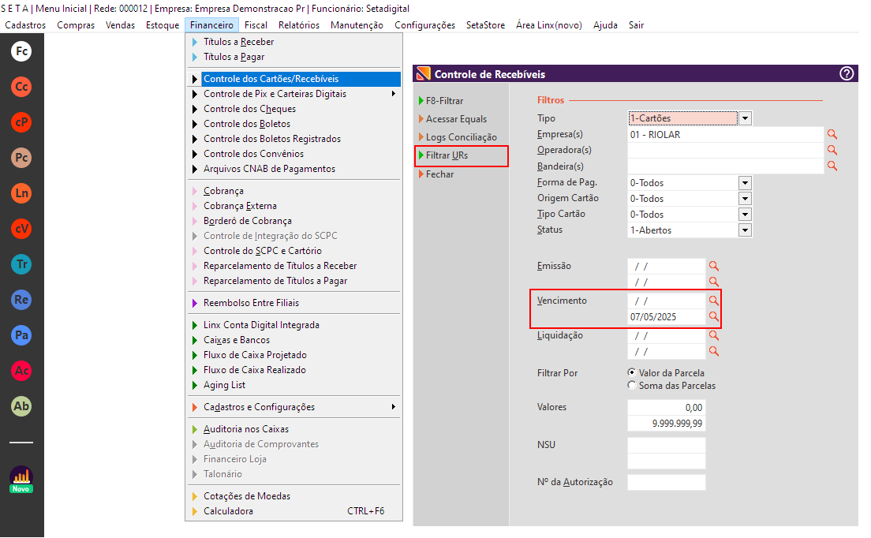Click the help question mark icon

pyautogui.click(x=846, y=74)
